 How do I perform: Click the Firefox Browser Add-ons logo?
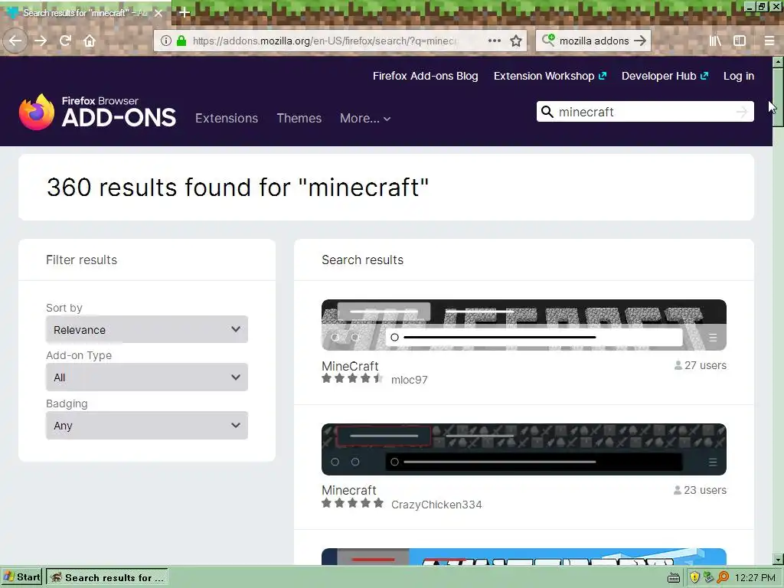[97, 112]
